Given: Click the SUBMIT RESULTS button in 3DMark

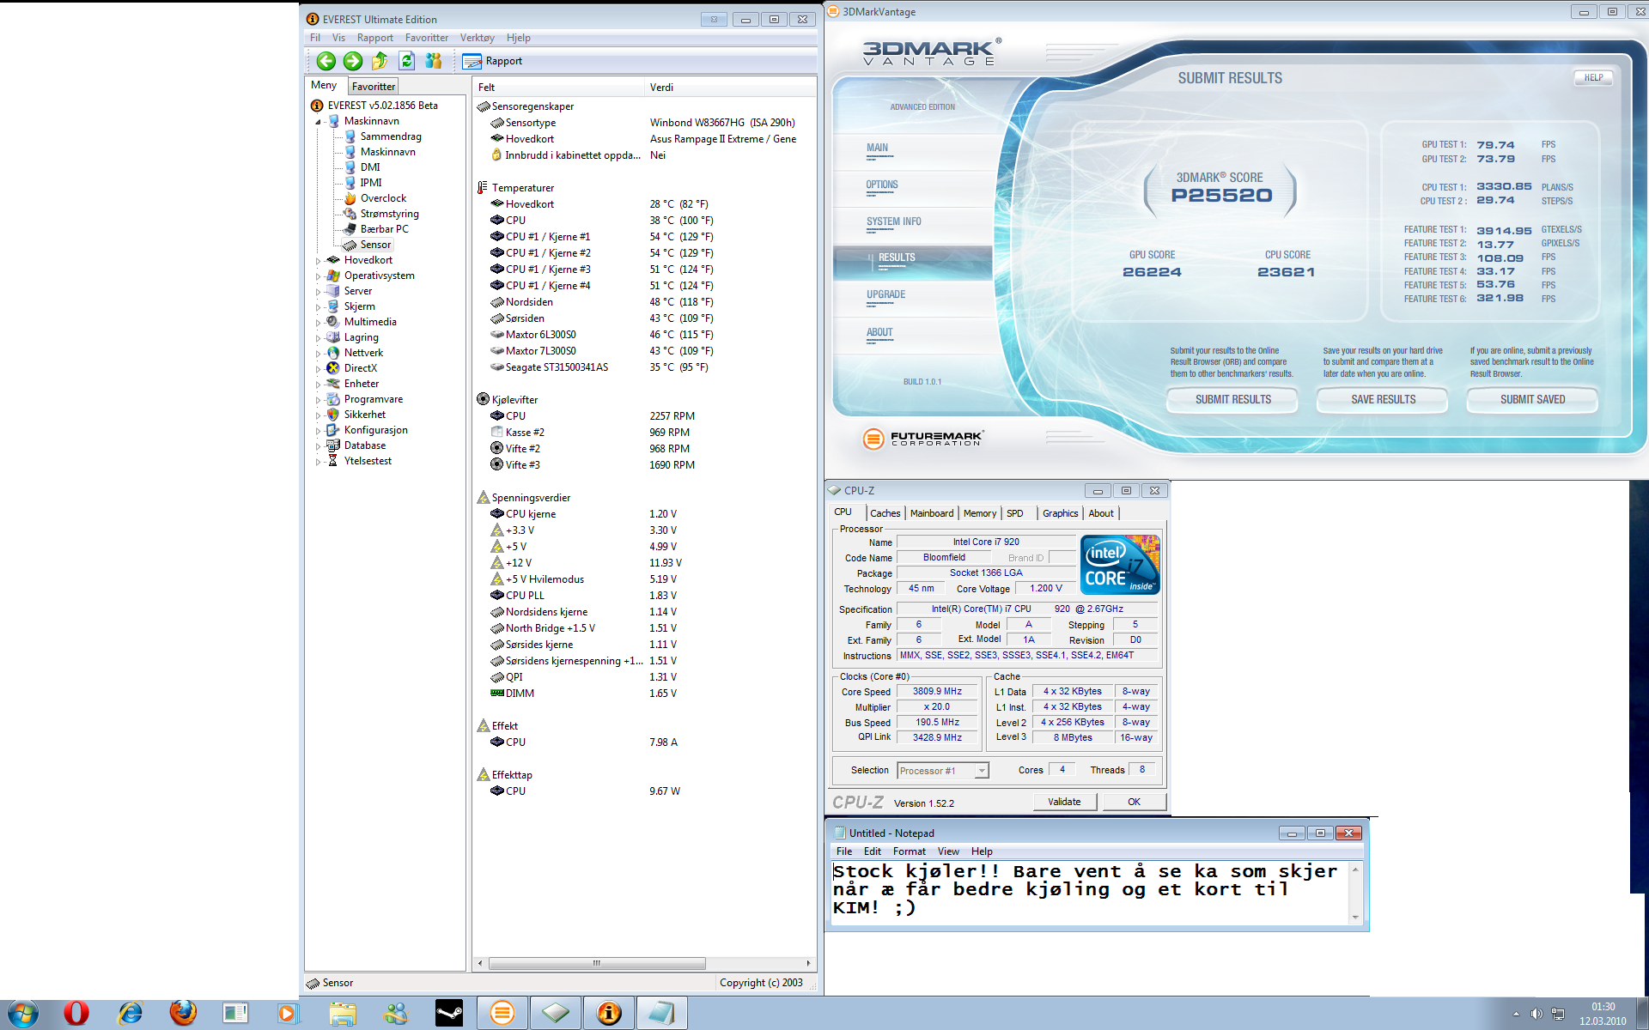Looking at the screenshot, I should click(x=1232, y=400).
